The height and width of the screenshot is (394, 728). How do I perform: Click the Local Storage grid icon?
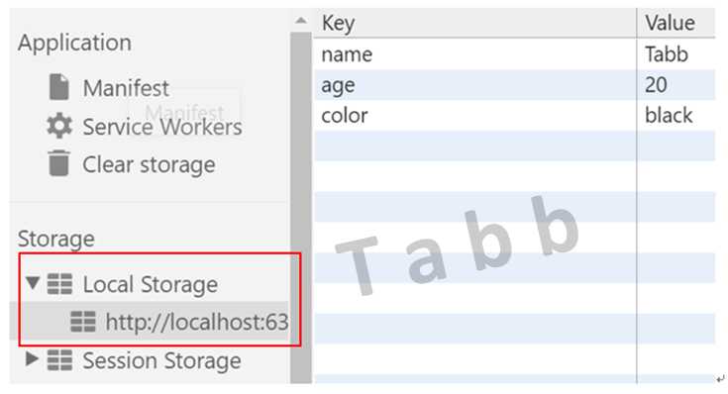click(59, 284)
